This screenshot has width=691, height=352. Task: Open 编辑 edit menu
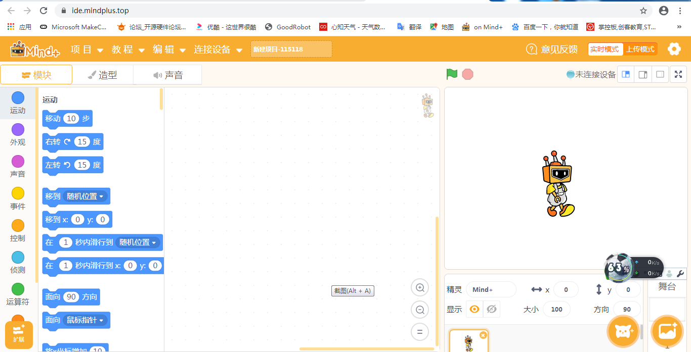coord(169,49)
